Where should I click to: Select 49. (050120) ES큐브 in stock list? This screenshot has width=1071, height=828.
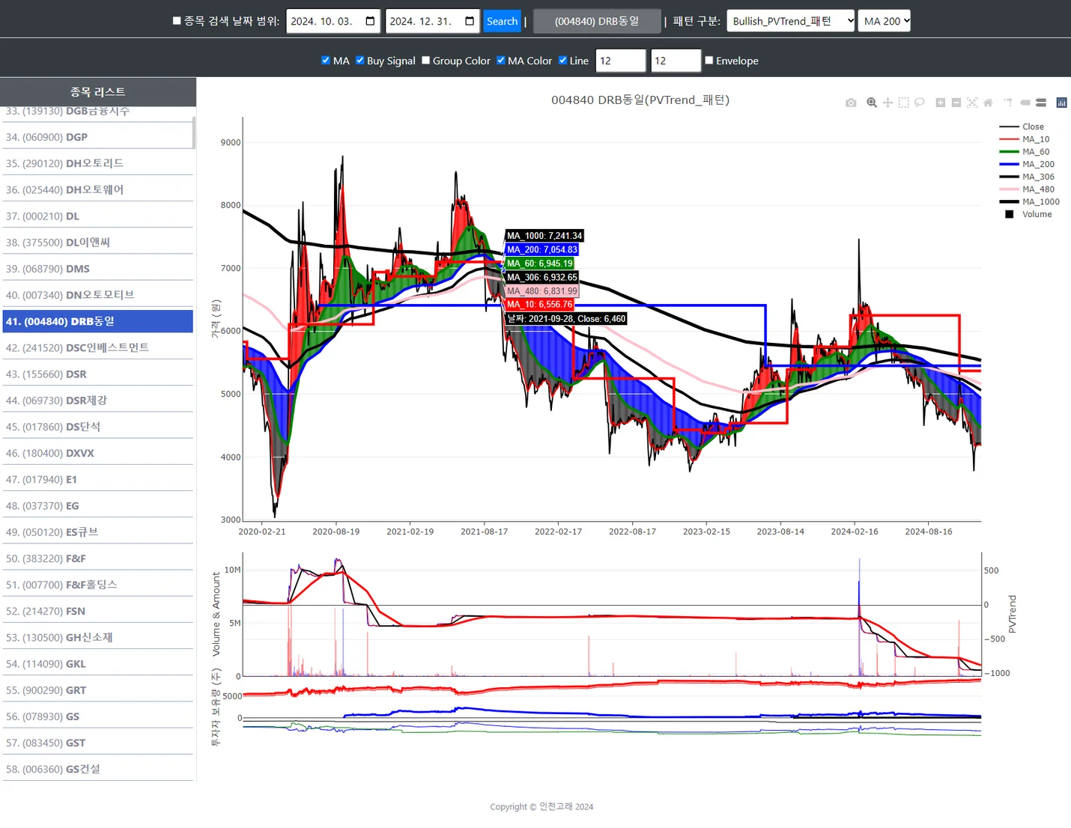tap(97, 532)
